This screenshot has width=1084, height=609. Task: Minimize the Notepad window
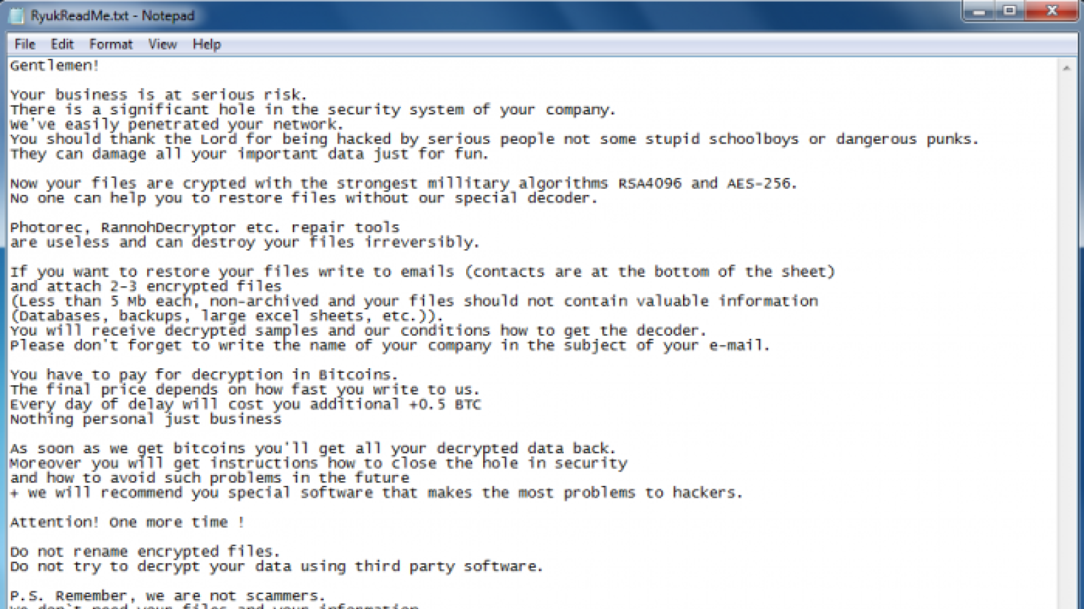pos(979,10)
